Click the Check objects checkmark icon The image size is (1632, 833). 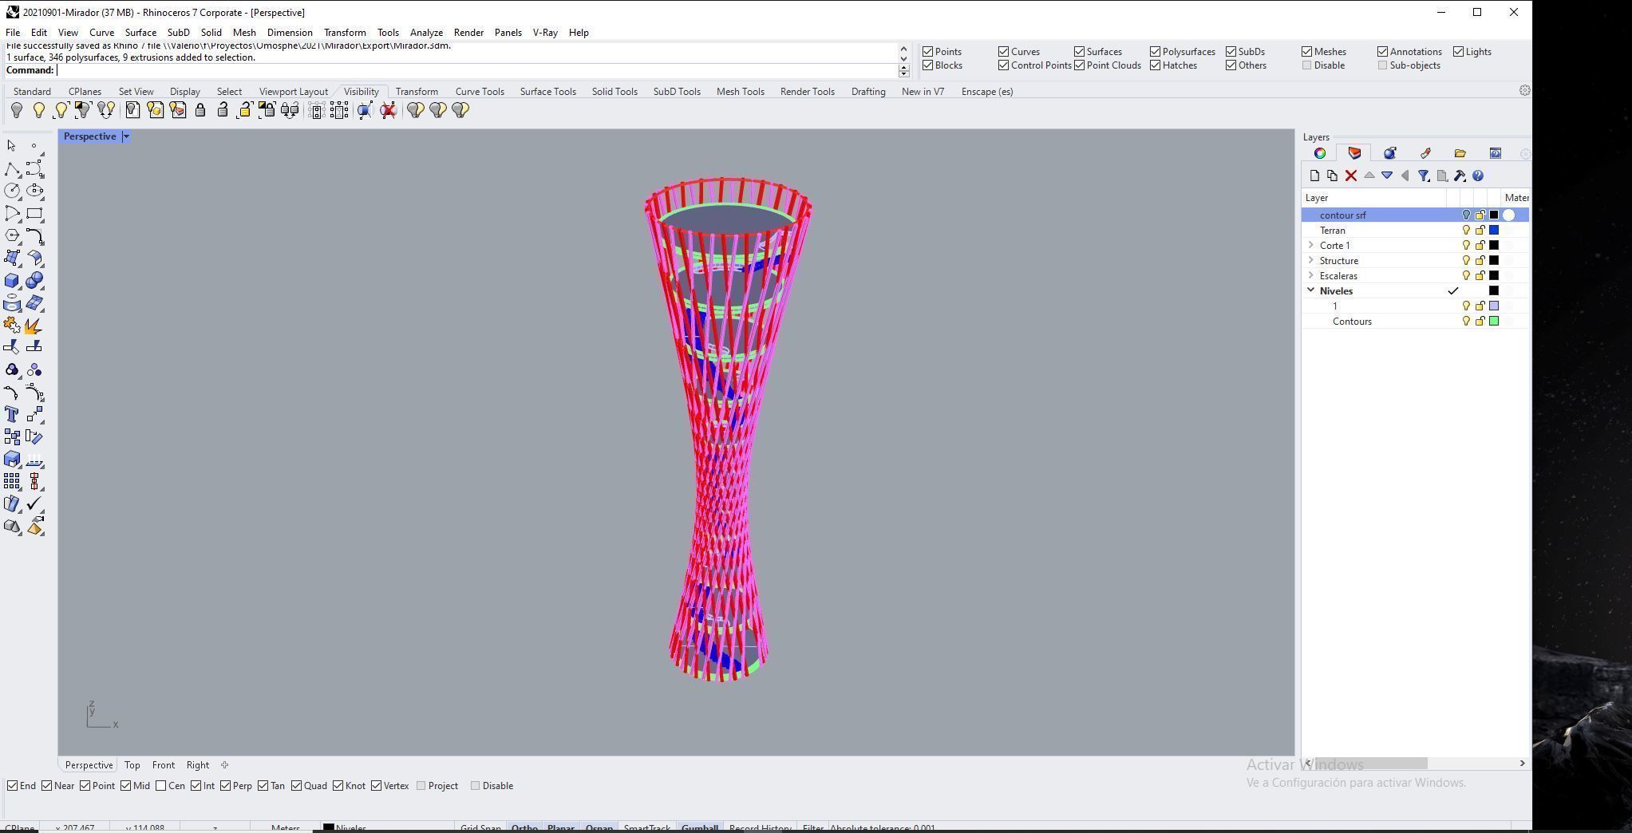[34, 503]
